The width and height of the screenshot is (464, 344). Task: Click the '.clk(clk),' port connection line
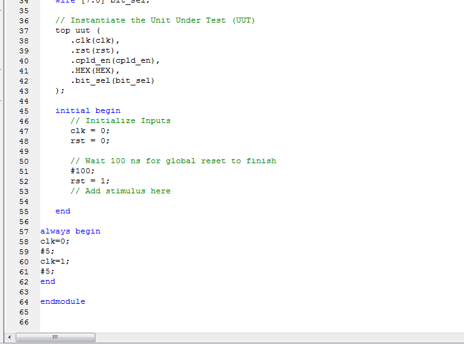(x=95, y=40)
